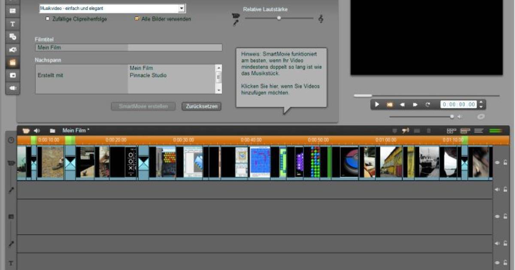Select the main video track camera icon
The height and width of the screenshot is (270, 515).
(11, 164)
